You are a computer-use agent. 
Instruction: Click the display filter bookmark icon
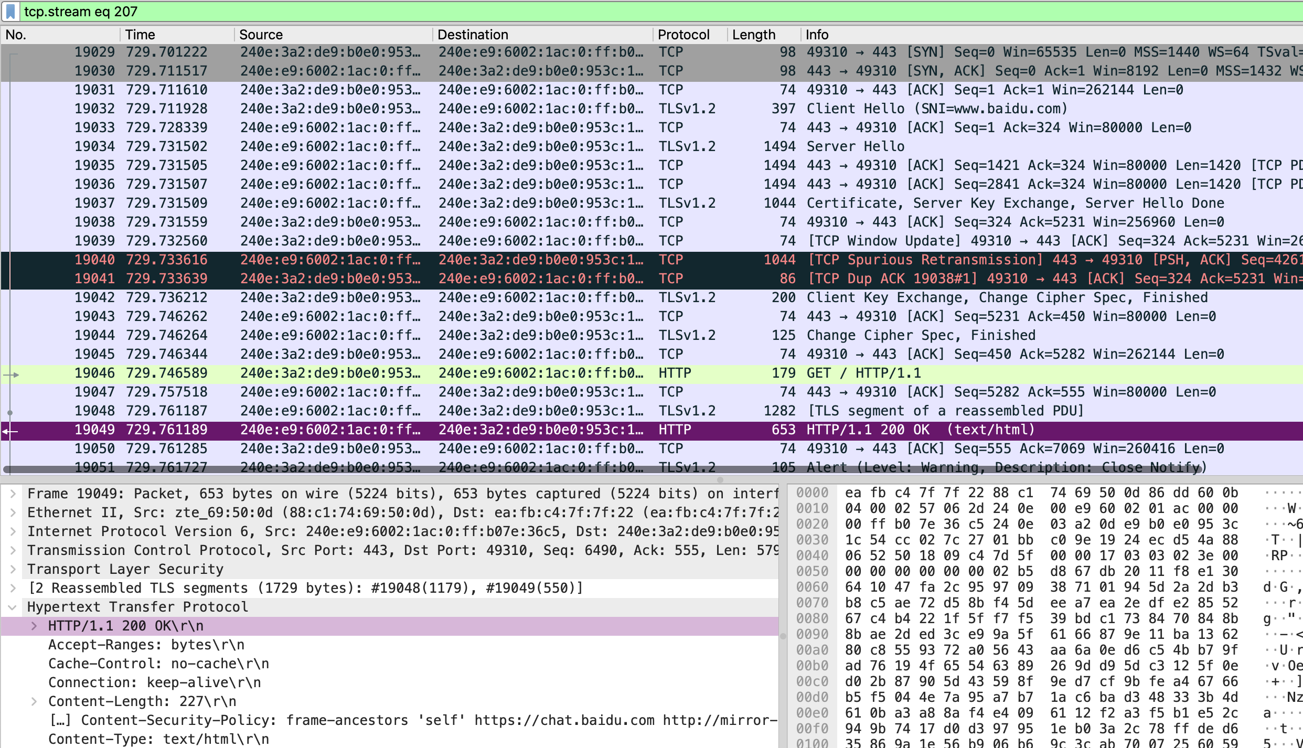pyautogui.click(x=10, y=12)
